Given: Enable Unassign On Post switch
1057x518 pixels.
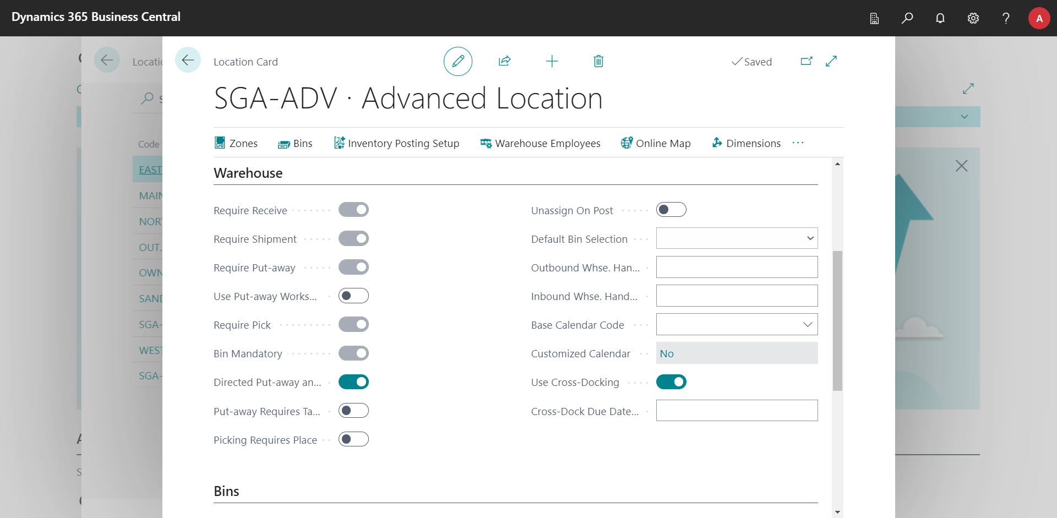Looking at the screenshot, I should tap(671, 210).
